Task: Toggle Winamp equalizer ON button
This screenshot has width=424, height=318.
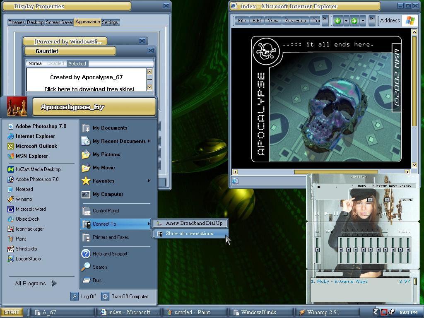Action: click(x=317, y=231)
